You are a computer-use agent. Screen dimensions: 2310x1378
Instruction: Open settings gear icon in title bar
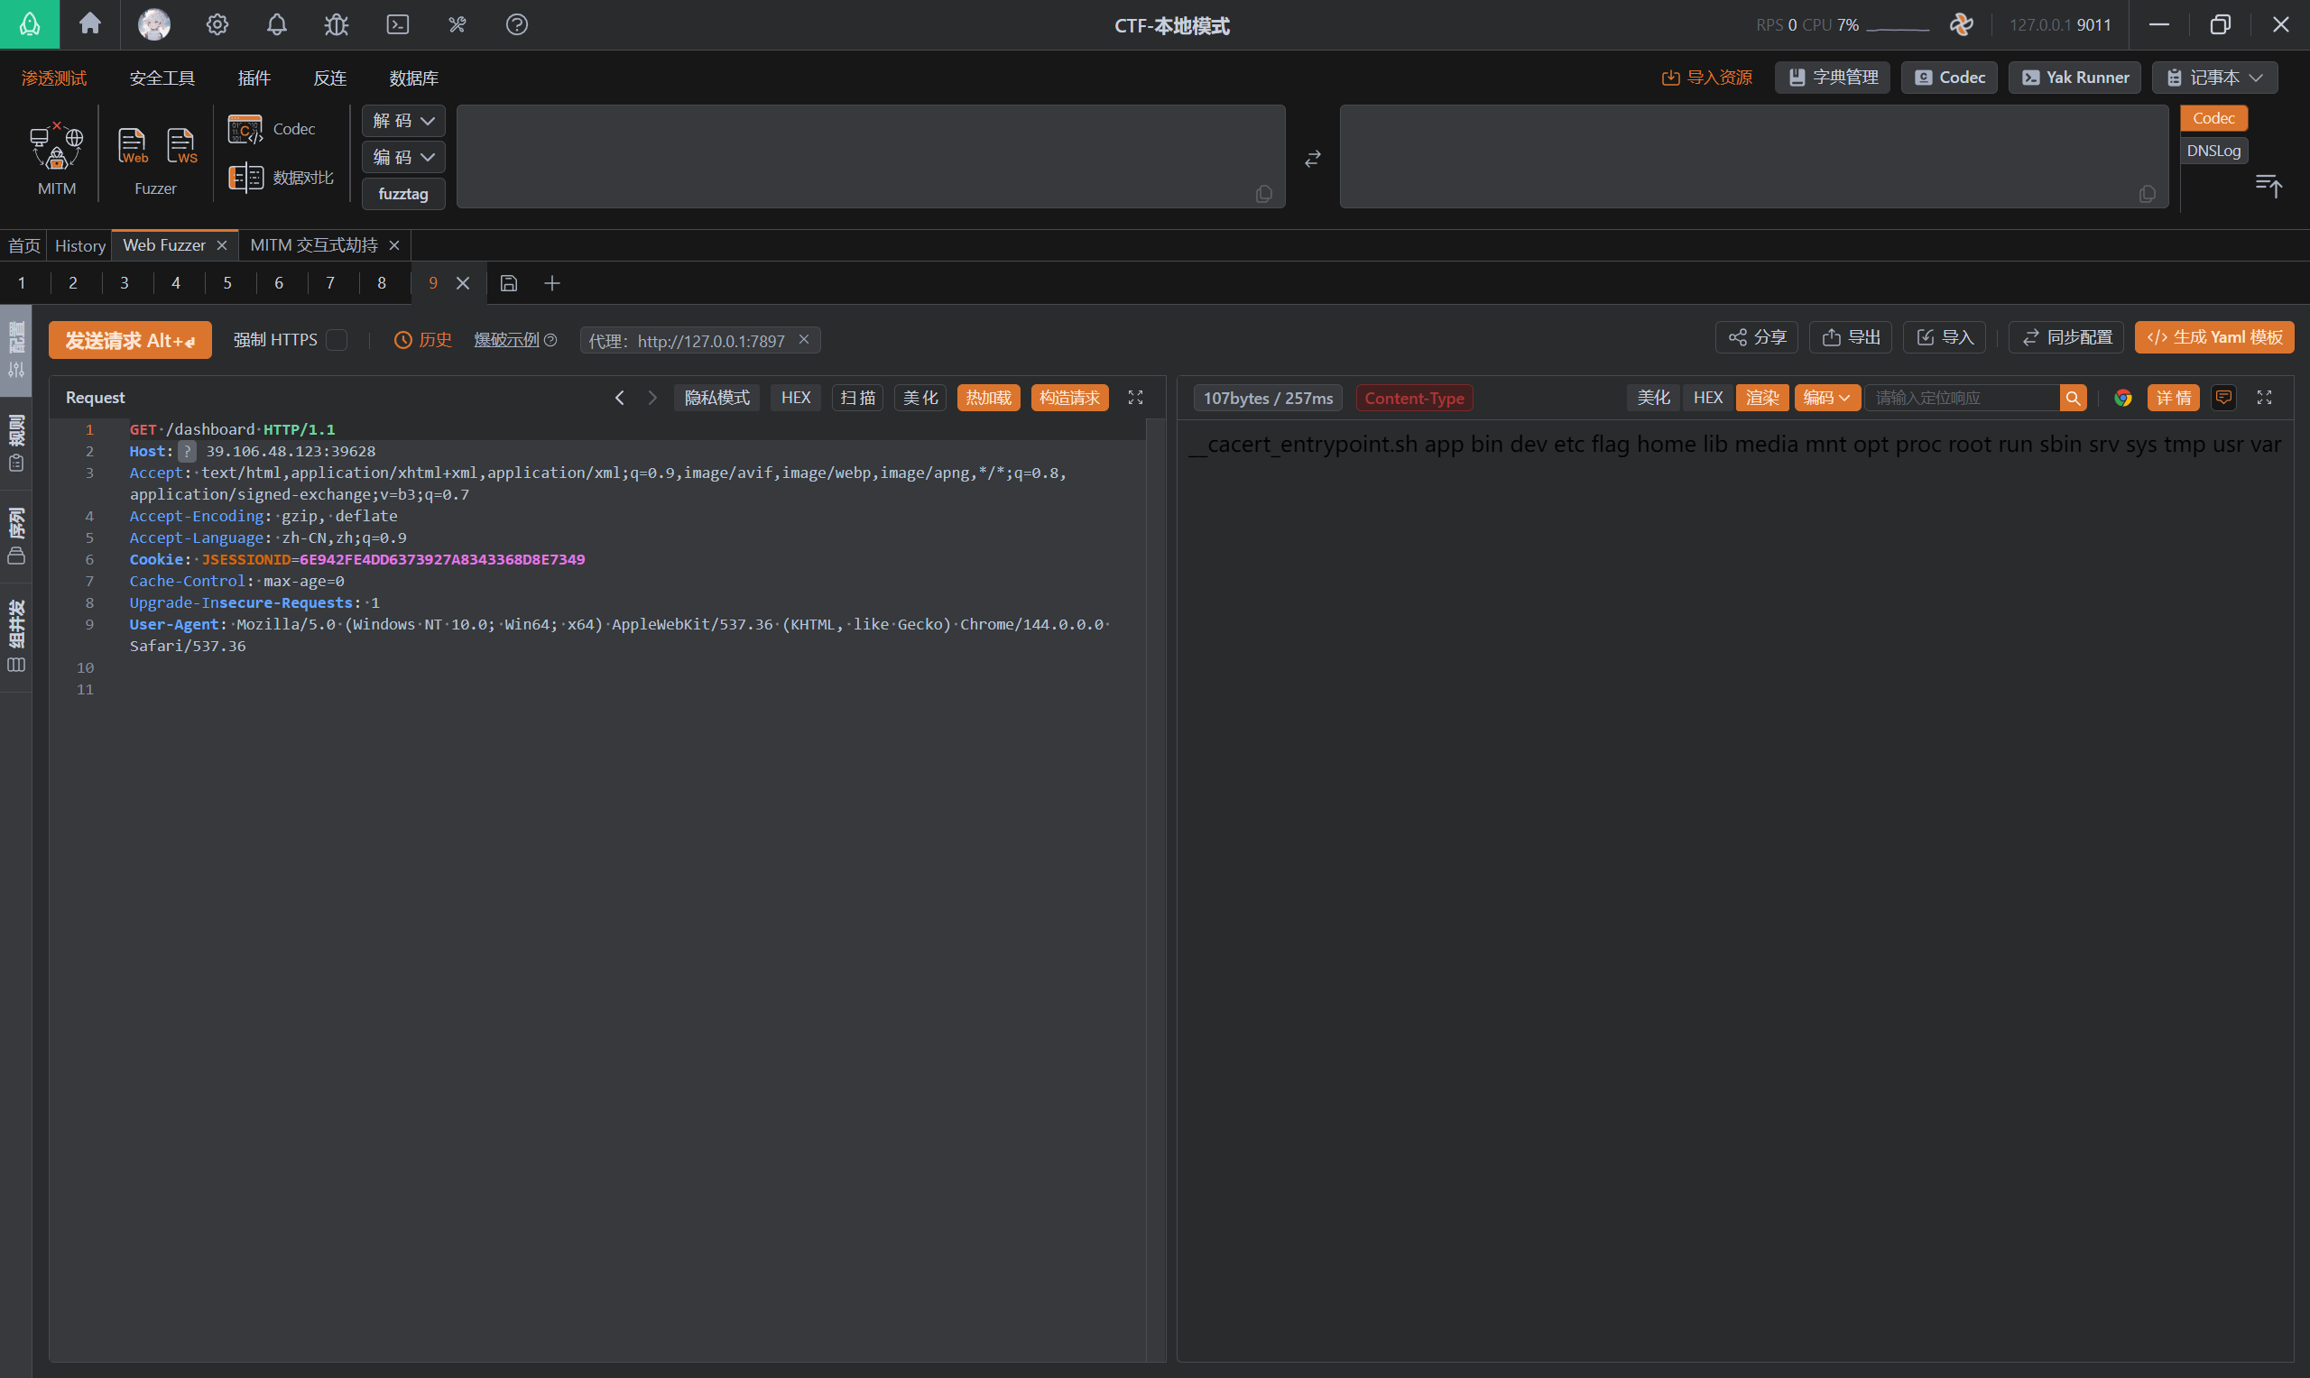click(217, 24)
